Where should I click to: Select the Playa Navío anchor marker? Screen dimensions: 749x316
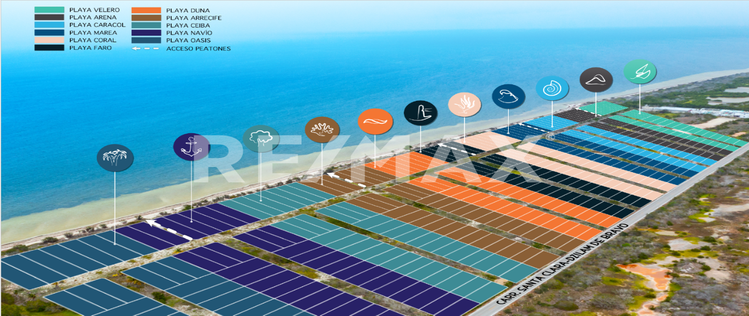tap(191, 147)
